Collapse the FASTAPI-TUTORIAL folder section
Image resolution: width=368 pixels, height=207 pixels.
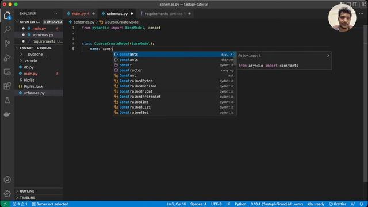pyautogui.click(x=35, y=48)
